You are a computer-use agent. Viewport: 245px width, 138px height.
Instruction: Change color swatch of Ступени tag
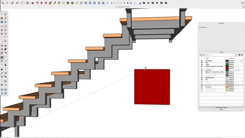tap(227, 87)
